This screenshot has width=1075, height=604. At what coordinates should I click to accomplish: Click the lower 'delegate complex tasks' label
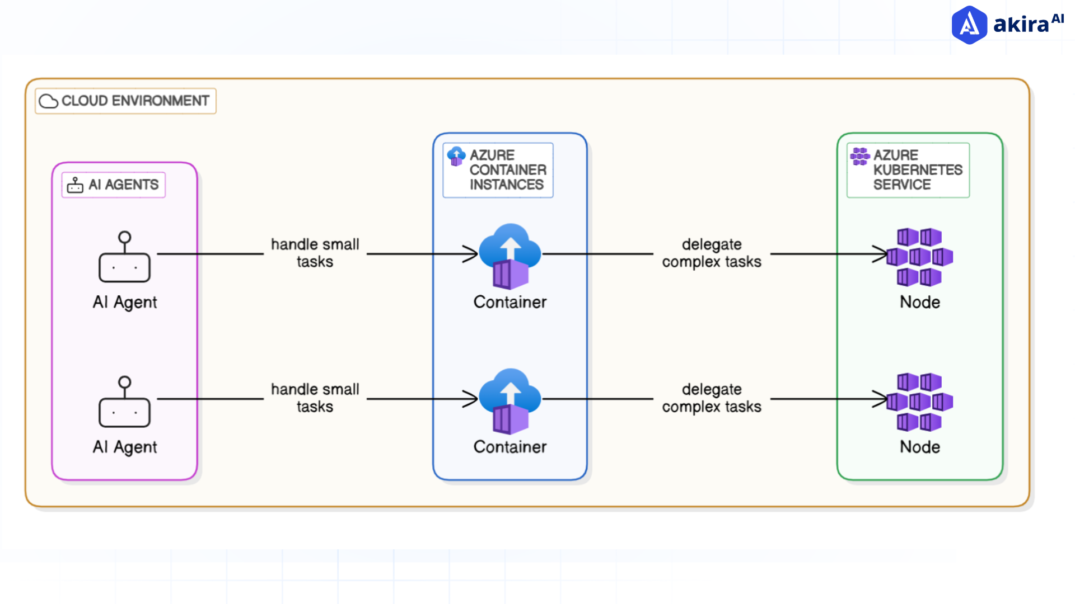[711, 398]
